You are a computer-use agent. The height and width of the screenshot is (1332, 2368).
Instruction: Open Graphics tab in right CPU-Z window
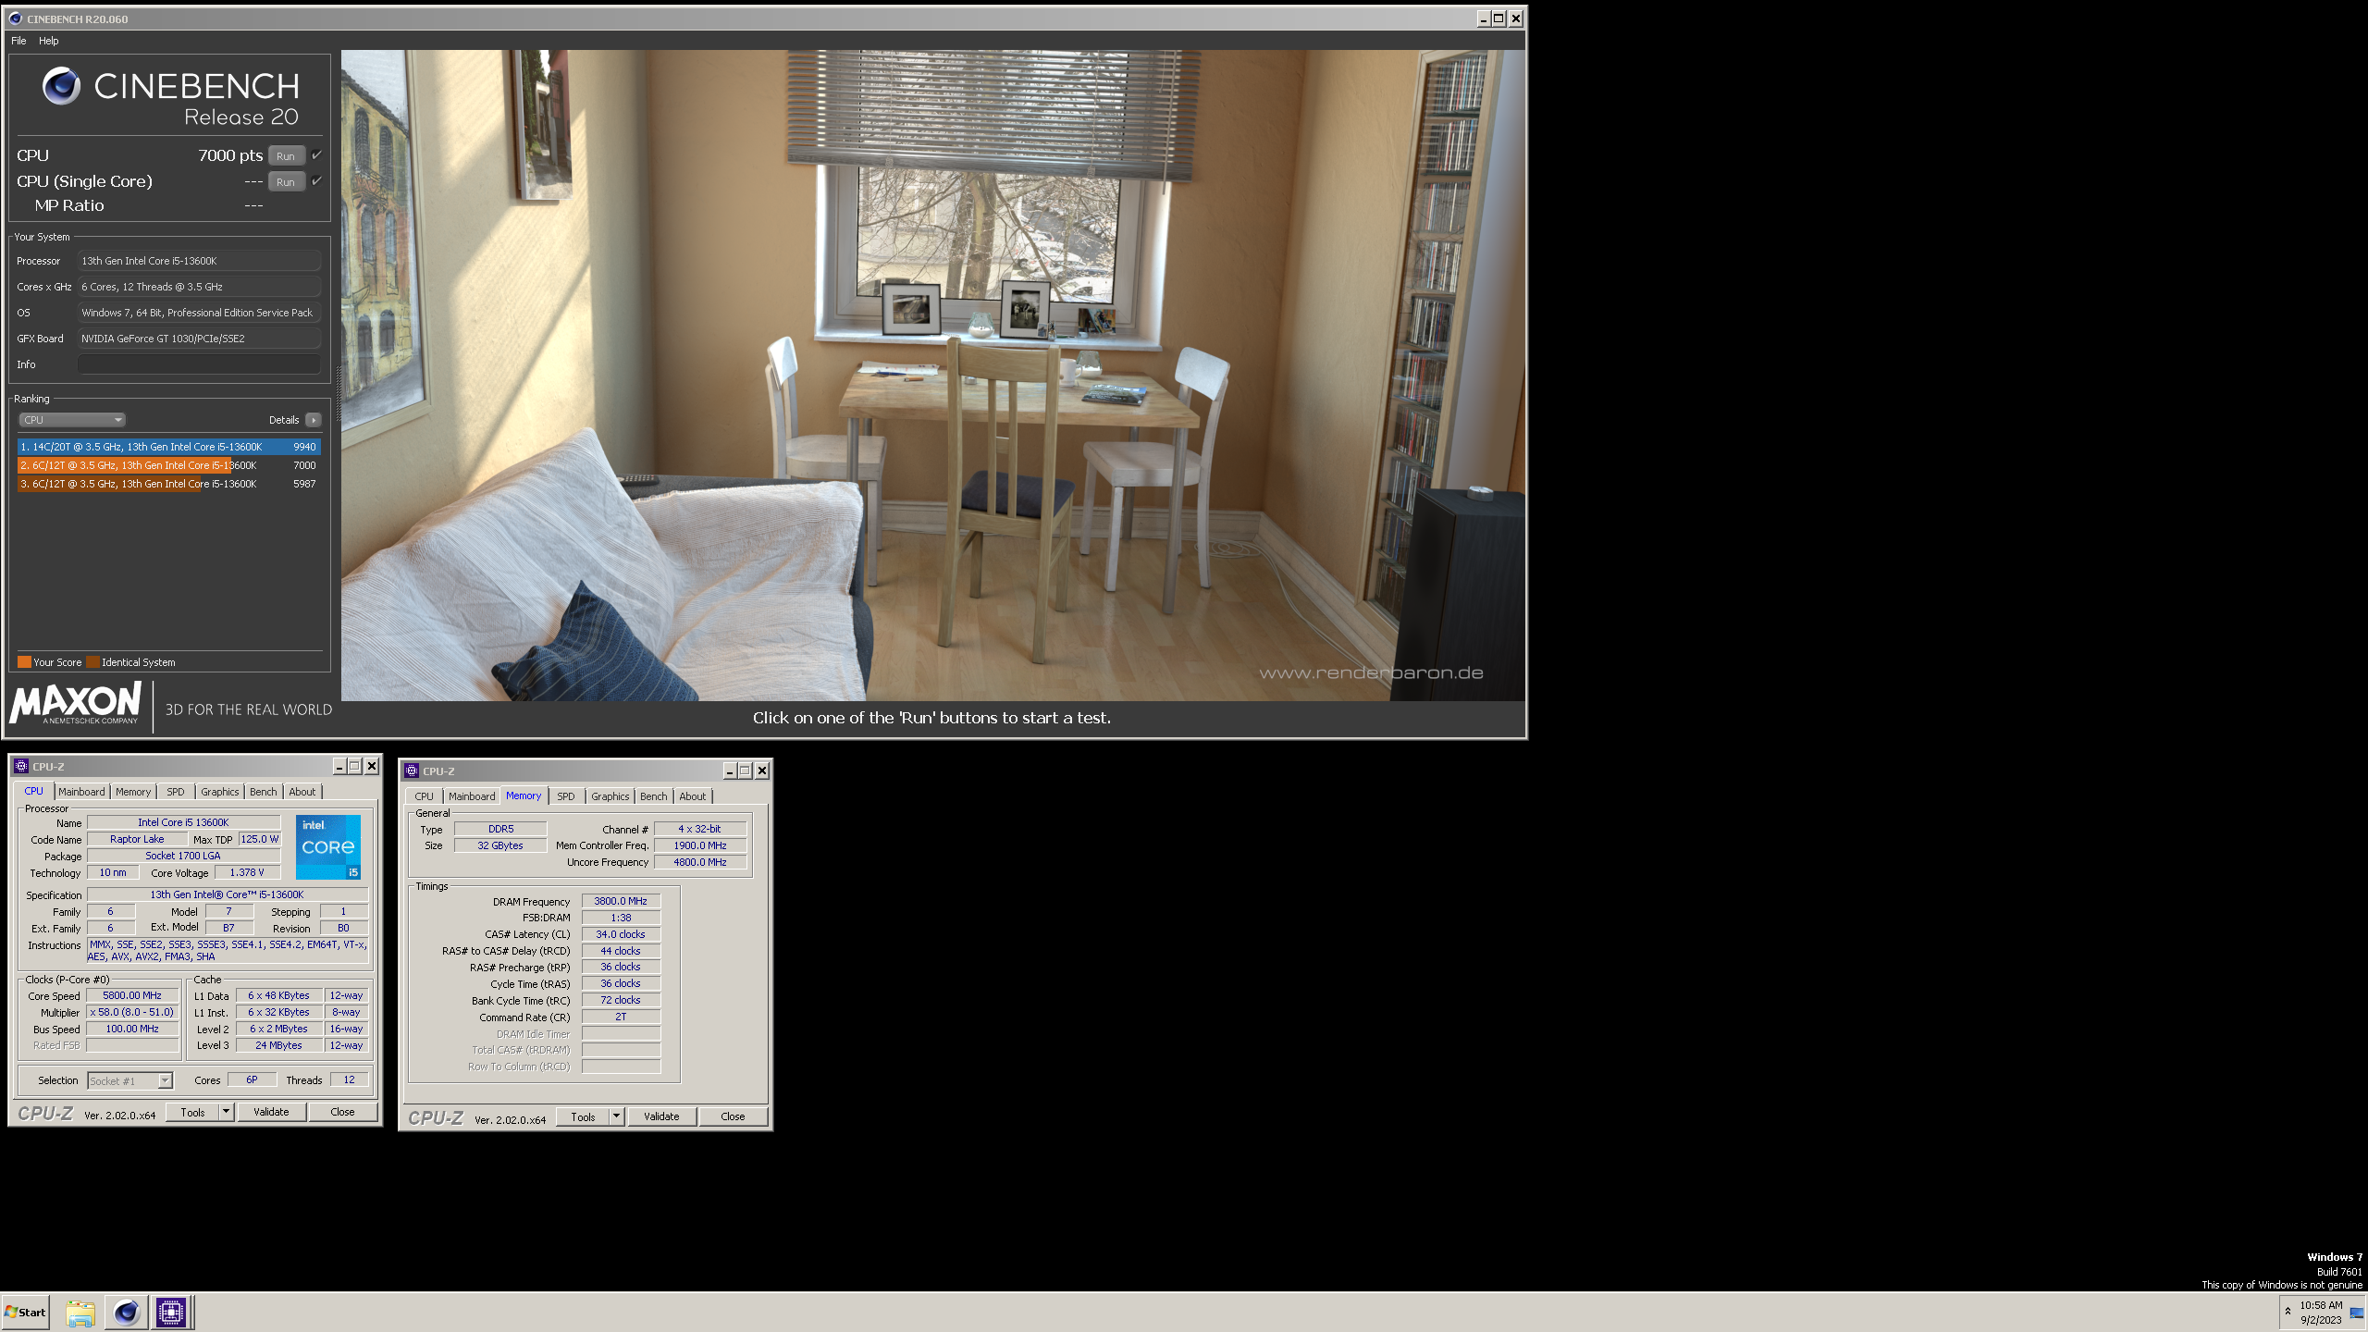click(x=610, y=796)
